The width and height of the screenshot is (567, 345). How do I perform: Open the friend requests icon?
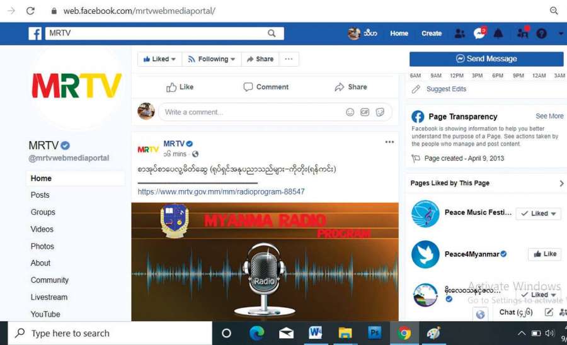coord(460,34)
